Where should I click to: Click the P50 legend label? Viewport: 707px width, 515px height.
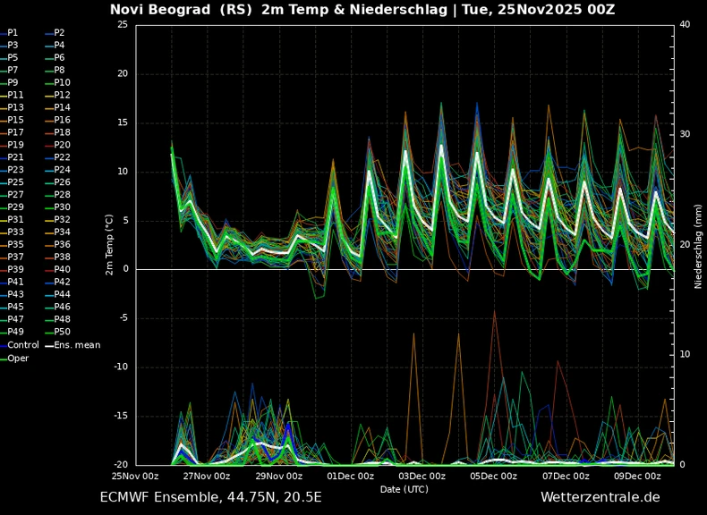click(57, 332)
